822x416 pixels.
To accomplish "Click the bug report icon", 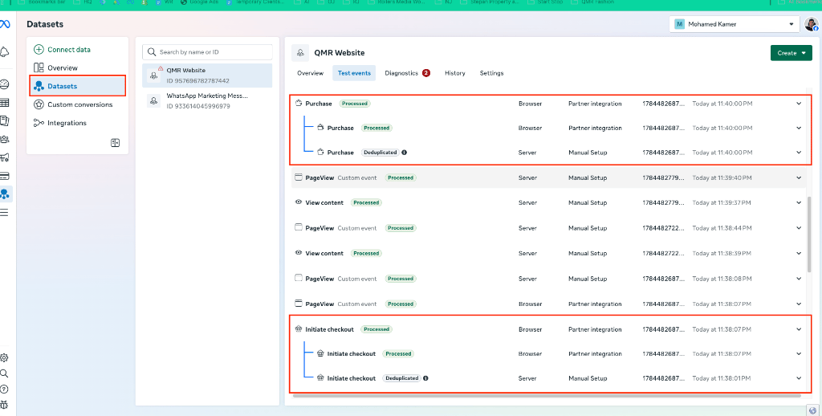I will click(x=4, y=405).
